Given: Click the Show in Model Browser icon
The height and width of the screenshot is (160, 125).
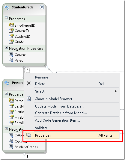Looking at the screenshot, I should point(29,99).
